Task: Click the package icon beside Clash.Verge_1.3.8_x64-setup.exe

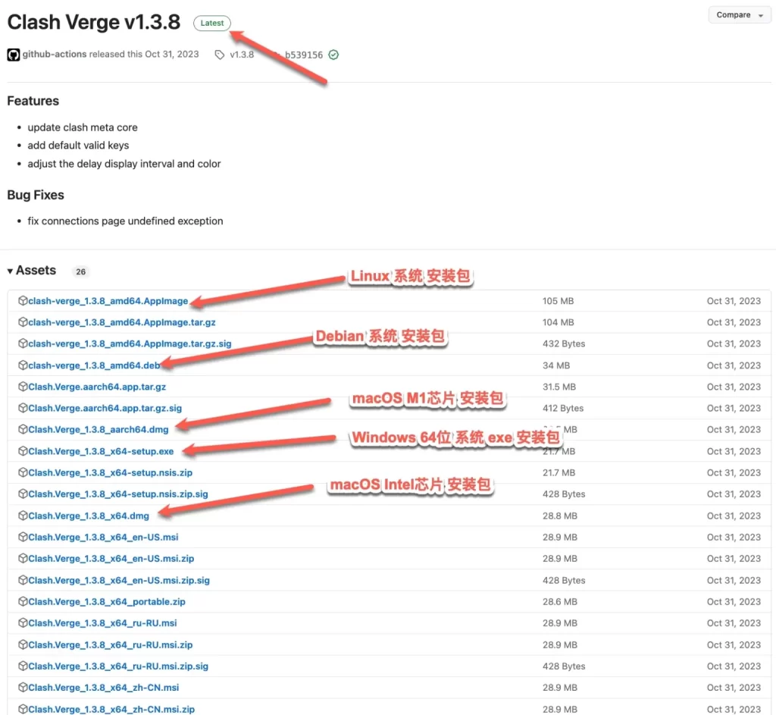Action: [21, 450]
